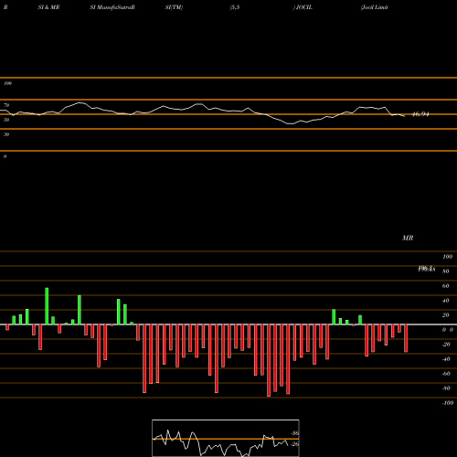Open the mini RSI preview chart thumbnail
The width and height of the screenshot is (457, 457).
point(226,438)
